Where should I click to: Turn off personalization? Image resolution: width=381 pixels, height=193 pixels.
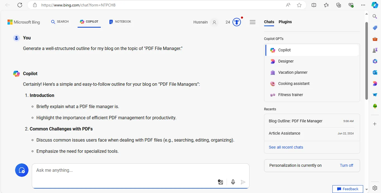pos(346,165)
